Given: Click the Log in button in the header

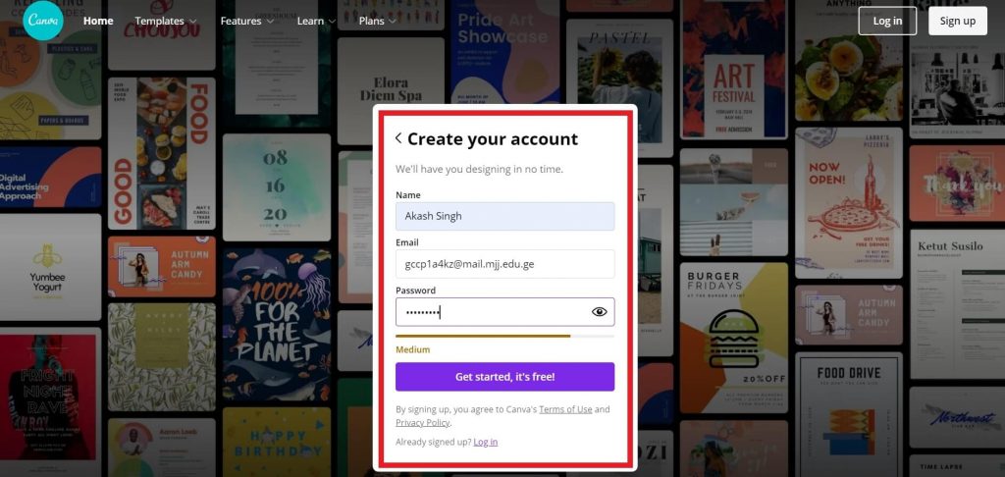Looking at the screenshot, I should (x=887, y=21).
